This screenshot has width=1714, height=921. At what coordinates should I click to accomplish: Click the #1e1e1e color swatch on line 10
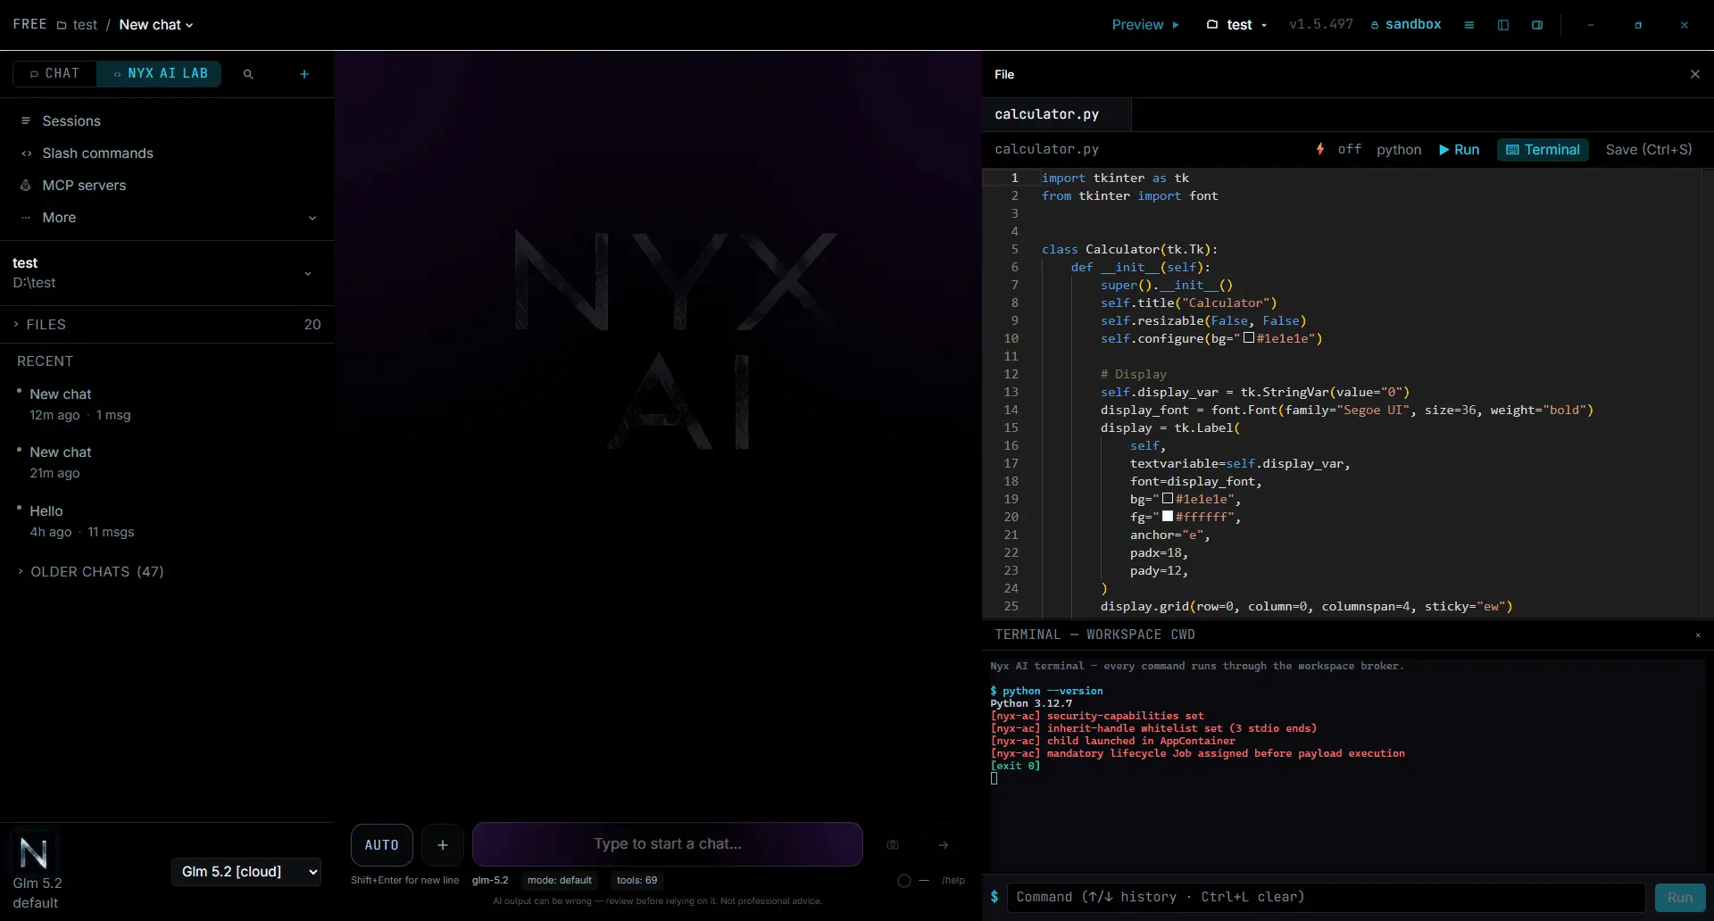1249,338
